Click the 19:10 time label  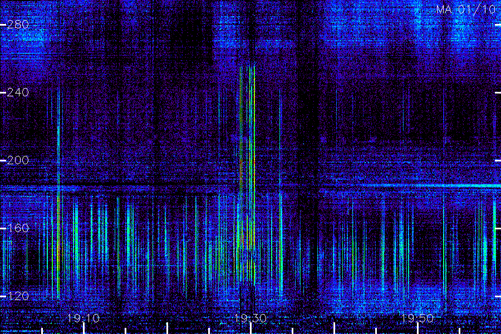tap(83, 318)
